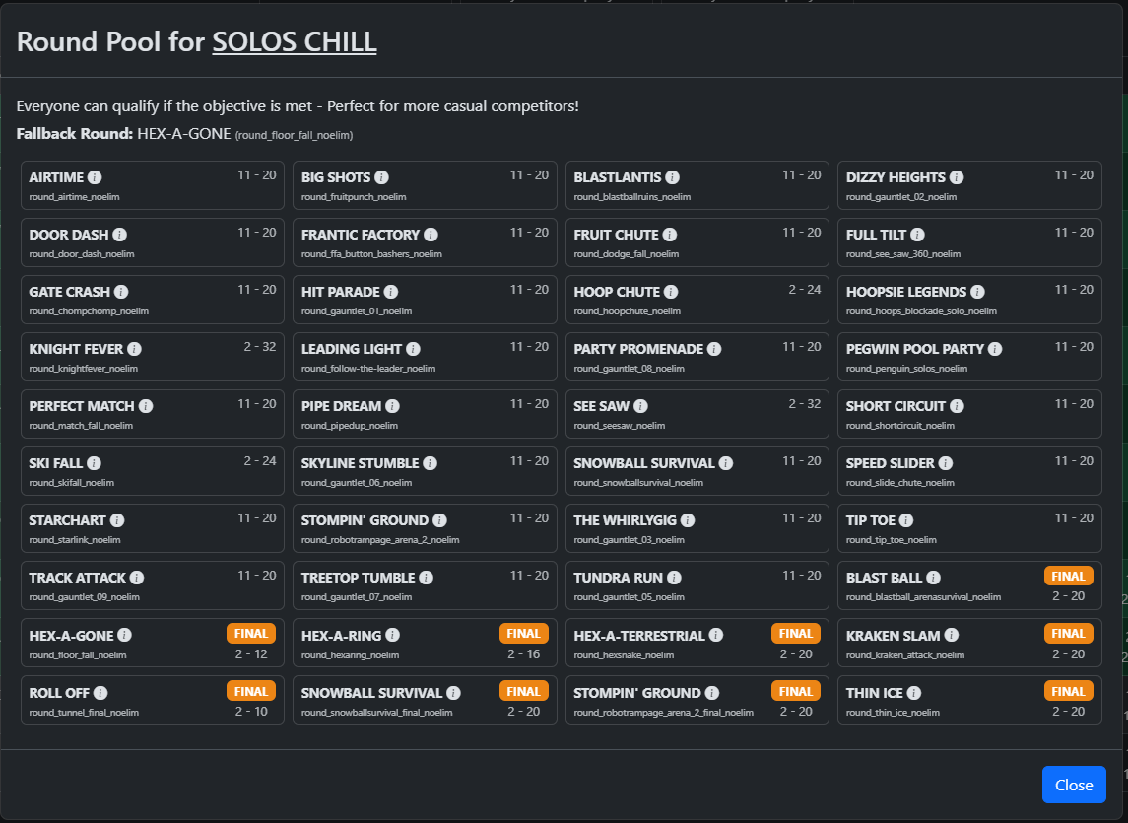Click the FRUIT CHUTE info icon
This screenshot has height=823, width=1128.
point(669,235)
